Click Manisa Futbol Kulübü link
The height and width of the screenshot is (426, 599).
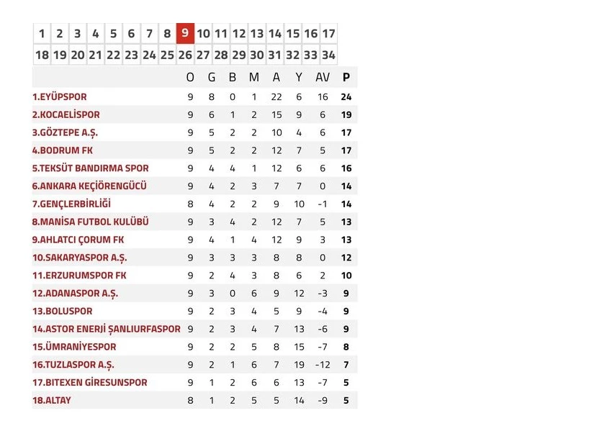(x=91, y=222)
